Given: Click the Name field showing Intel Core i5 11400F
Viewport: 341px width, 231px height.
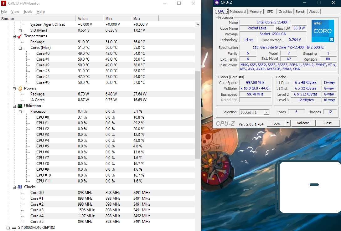Looking at the screenshot, I should tap(273, 22).
